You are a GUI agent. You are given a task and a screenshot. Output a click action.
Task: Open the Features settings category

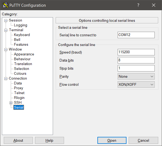tap(21, 45)
